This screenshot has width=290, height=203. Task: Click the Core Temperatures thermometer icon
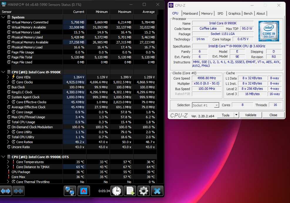point(13,162)
